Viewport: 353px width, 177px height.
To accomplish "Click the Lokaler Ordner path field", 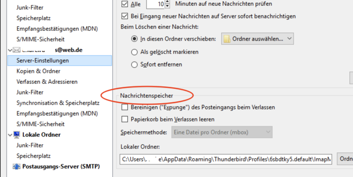I will [226, 159].
